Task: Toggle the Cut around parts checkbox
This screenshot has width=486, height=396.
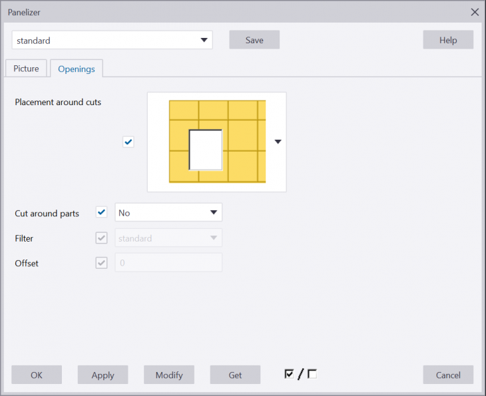Action: tap(101, 212)
